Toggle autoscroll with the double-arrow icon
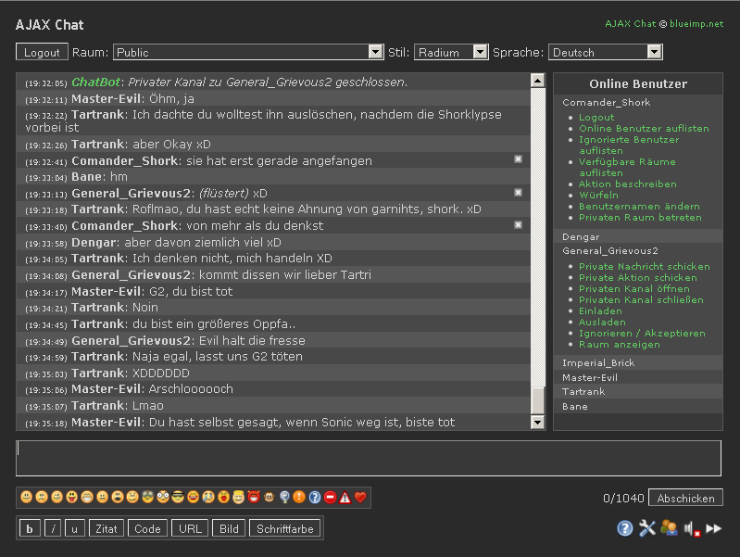 pyautogui.click(x=713, y=528)
